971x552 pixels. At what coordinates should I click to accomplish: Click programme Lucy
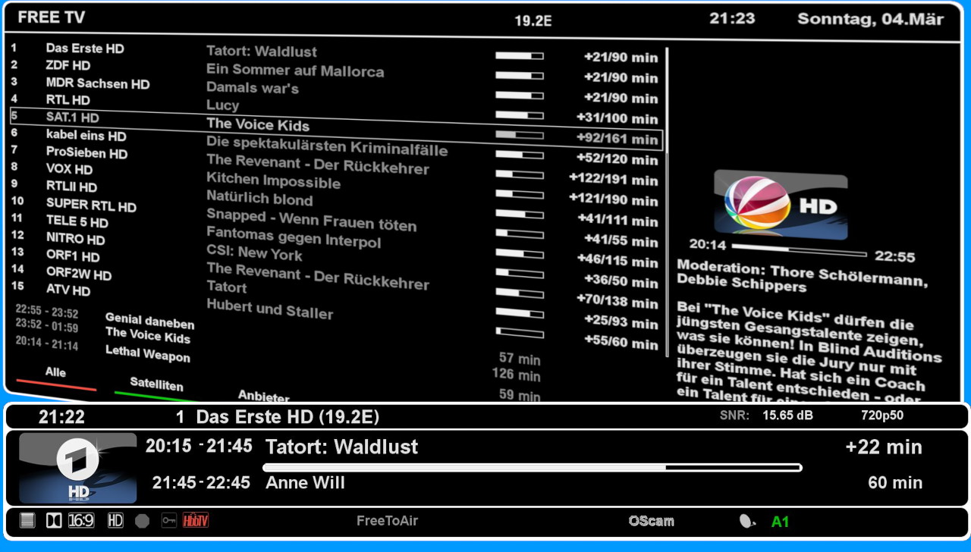pos(223,105)
